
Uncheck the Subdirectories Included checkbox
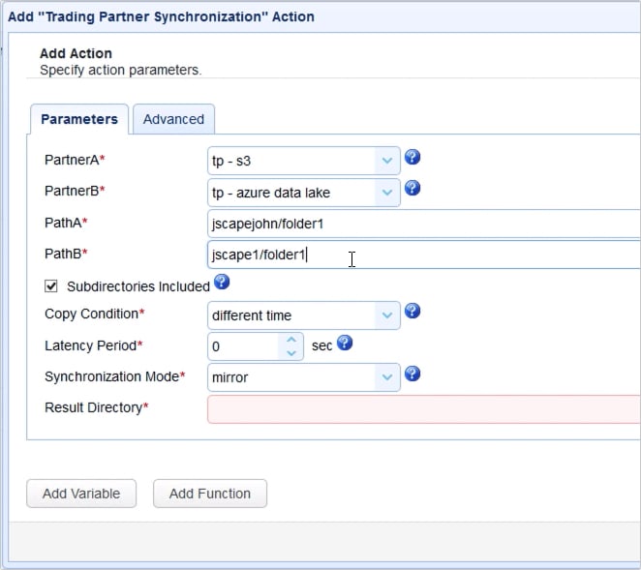(52, 286)
